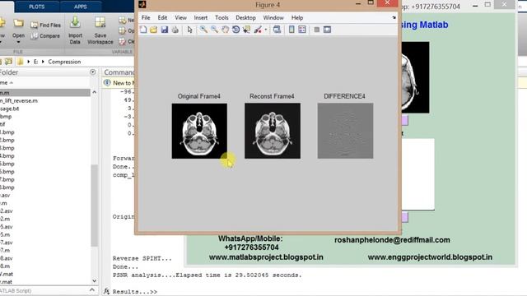Viewport: 527px width, 296px height.
Task: Click the Open Variable icon in ribbon
Action: 123,31
